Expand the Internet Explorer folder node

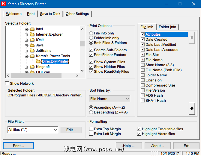tap(26, 35)
